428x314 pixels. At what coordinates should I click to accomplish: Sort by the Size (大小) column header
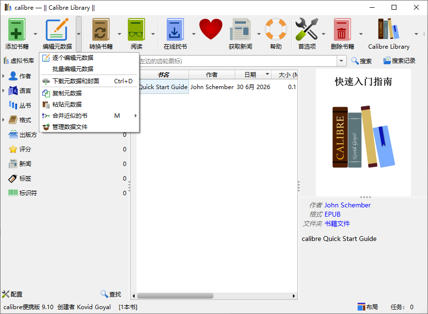tap(285, 74)
